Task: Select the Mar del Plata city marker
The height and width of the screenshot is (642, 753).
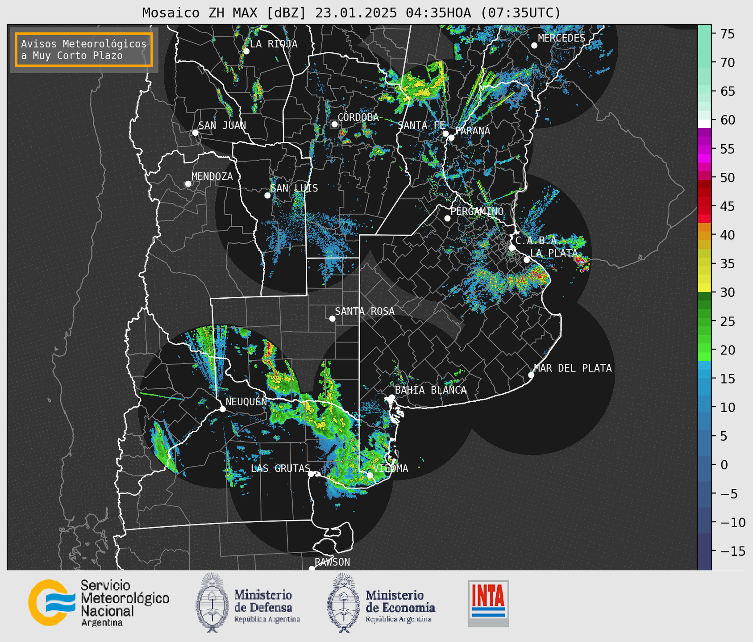Action: click(x=531, y=375)
